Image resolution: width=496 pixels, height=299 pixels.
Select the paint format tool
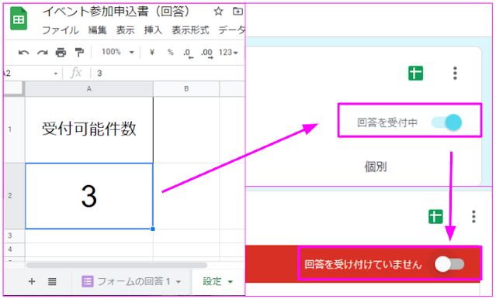(x=79, y=53)
